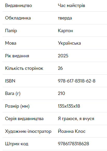Click illustrator name Йоанна Клос
Viewport: 107px width, 151px height.
[72, 131]
